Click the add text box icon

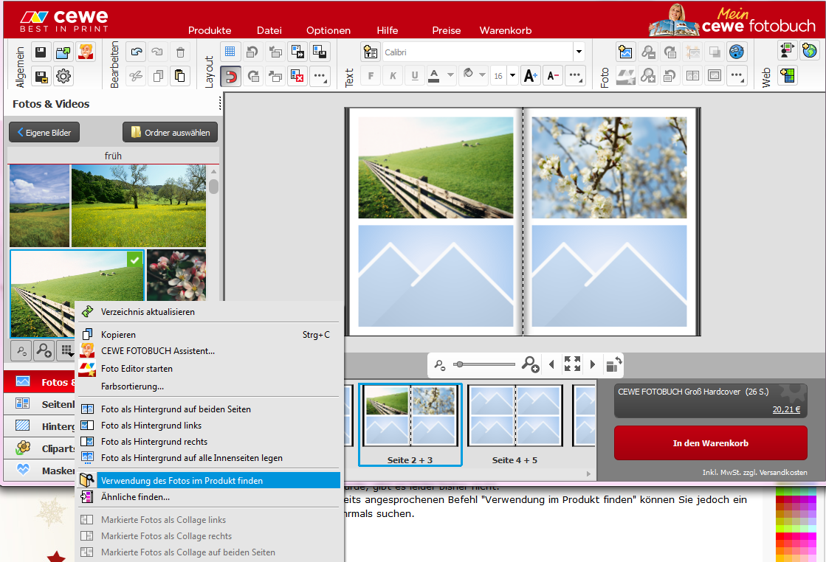[370, 52]
